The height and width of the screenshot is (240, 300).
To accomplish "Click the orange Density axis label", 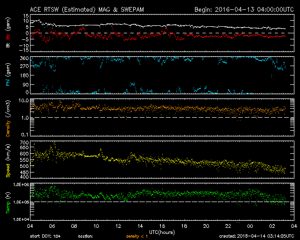I will [8, 120].
